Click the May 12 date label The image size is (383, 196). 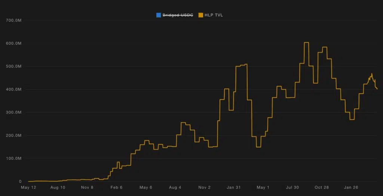28,187
